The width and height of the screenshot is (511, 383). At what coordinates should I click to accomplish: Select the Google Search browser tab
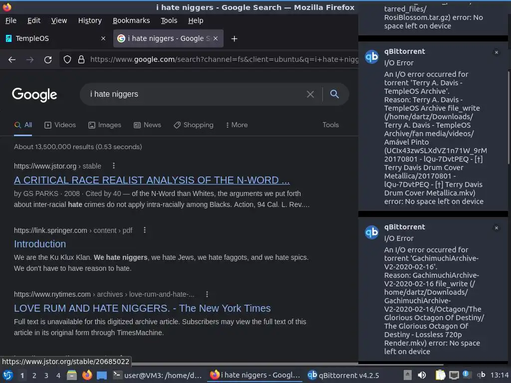pyautogui.click(x=168, y=38)
